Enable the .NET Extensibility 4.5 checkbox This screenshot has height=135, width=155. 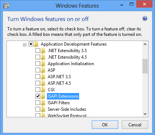click(x=38, y=57)
